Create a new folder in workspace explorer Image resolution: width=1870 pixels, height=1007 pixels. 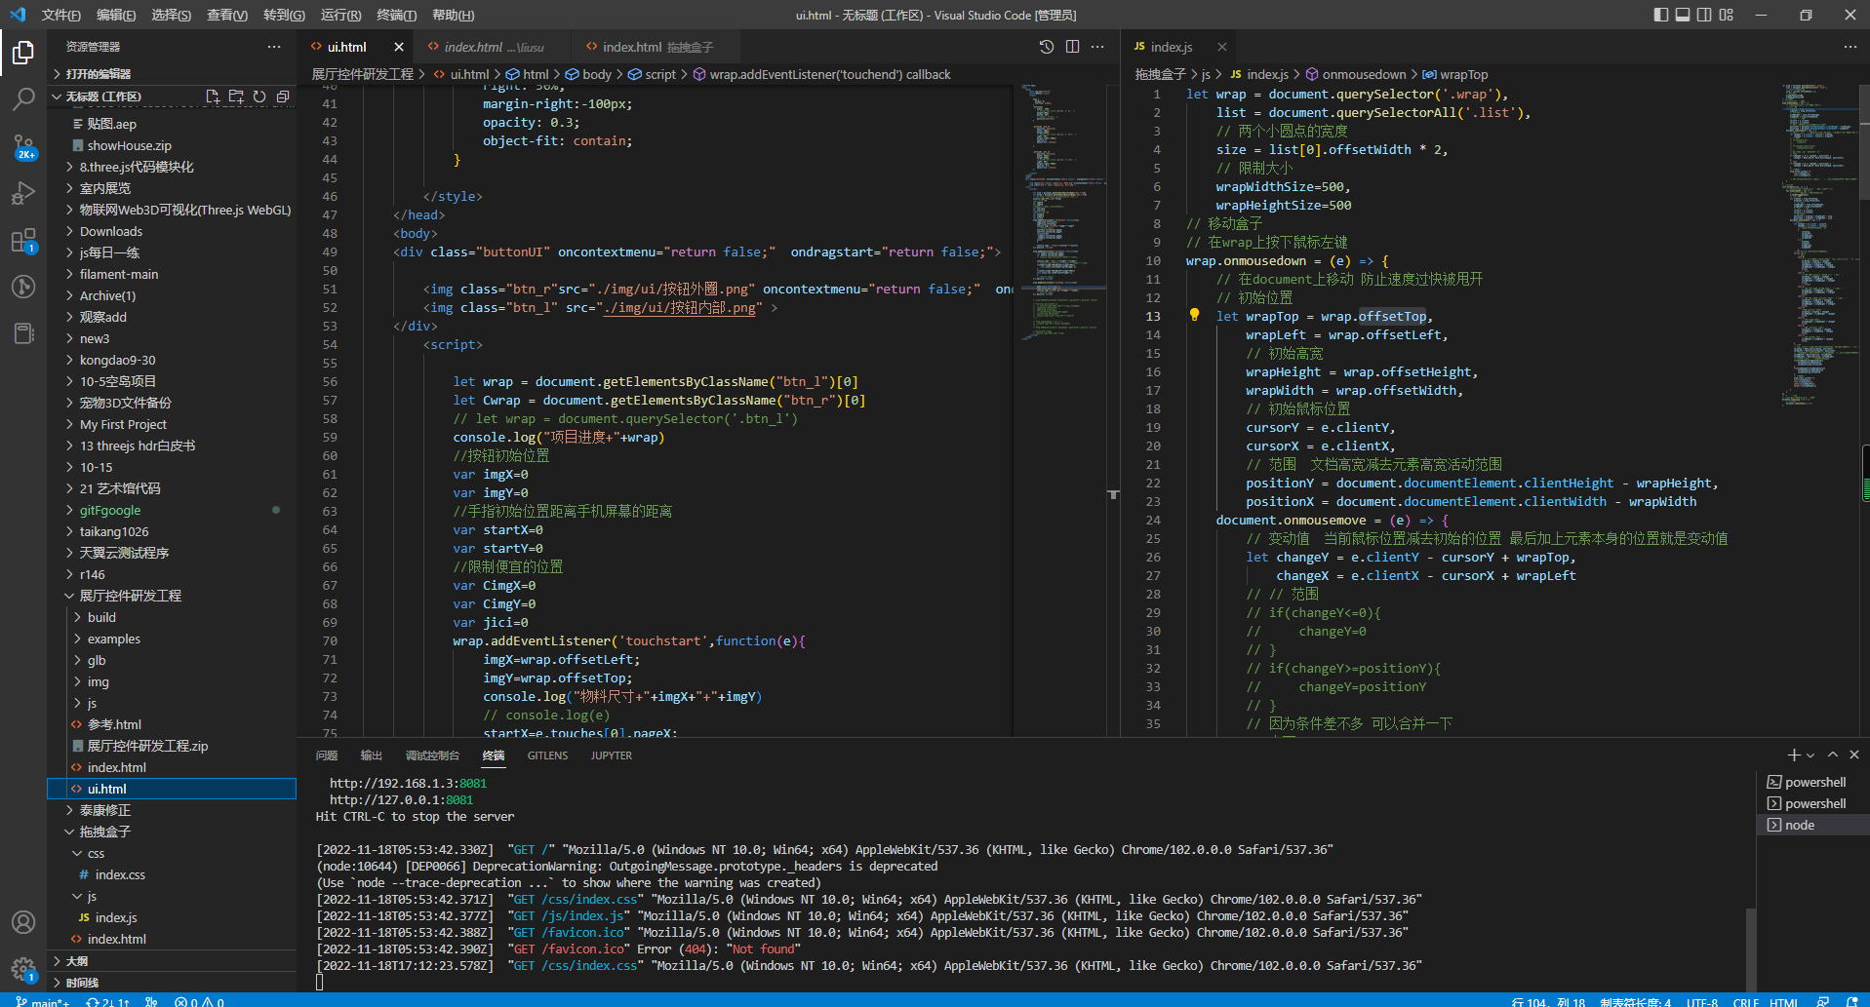point(236,97)
